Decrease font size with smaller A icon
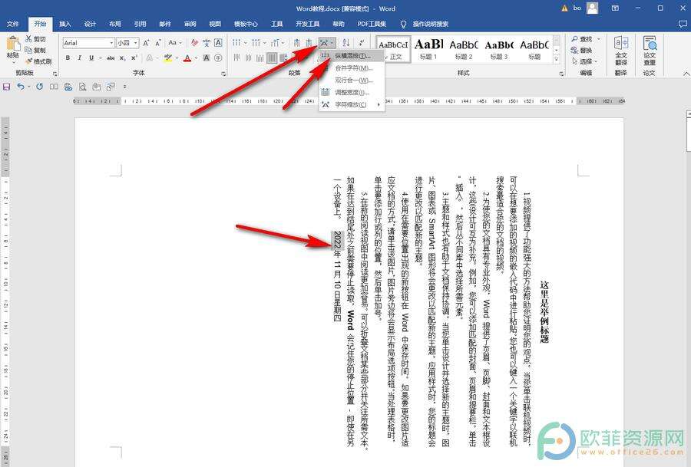This screenshot has width=691, height=467. [x=157, y=43]
